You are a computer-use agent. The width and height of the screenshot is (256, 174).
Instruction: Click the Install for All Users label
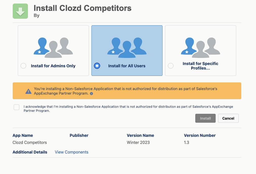[x=127, y=66]
